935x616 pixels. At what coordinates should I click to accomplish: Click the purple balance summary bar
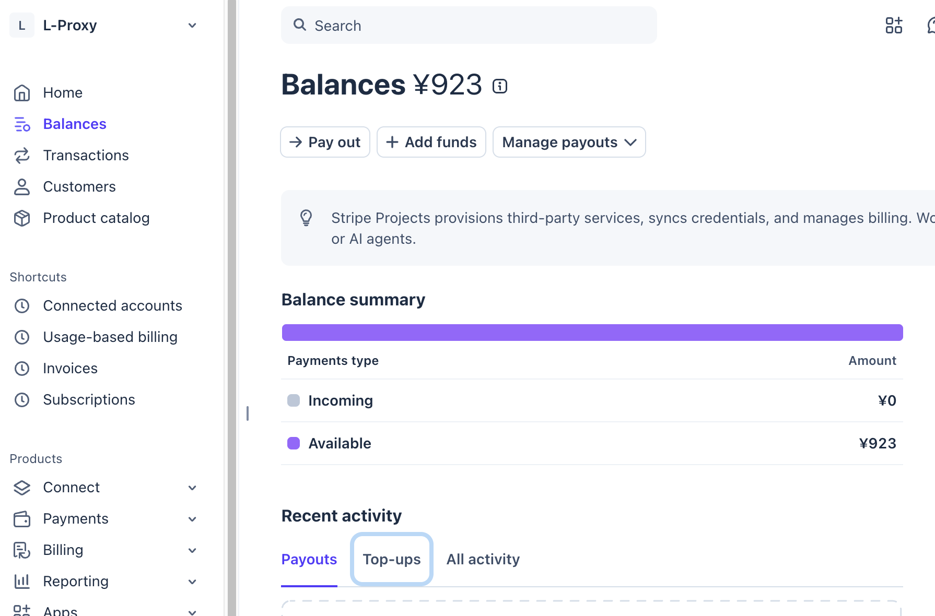[x=592, y=333]
